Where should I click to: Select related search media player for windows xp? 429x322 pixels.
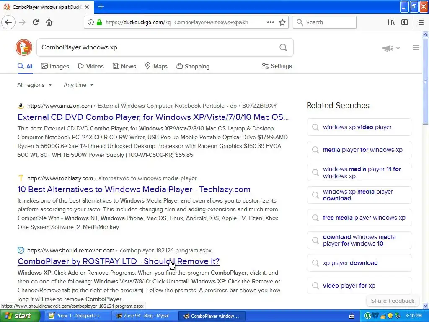[x=359, y=150]
